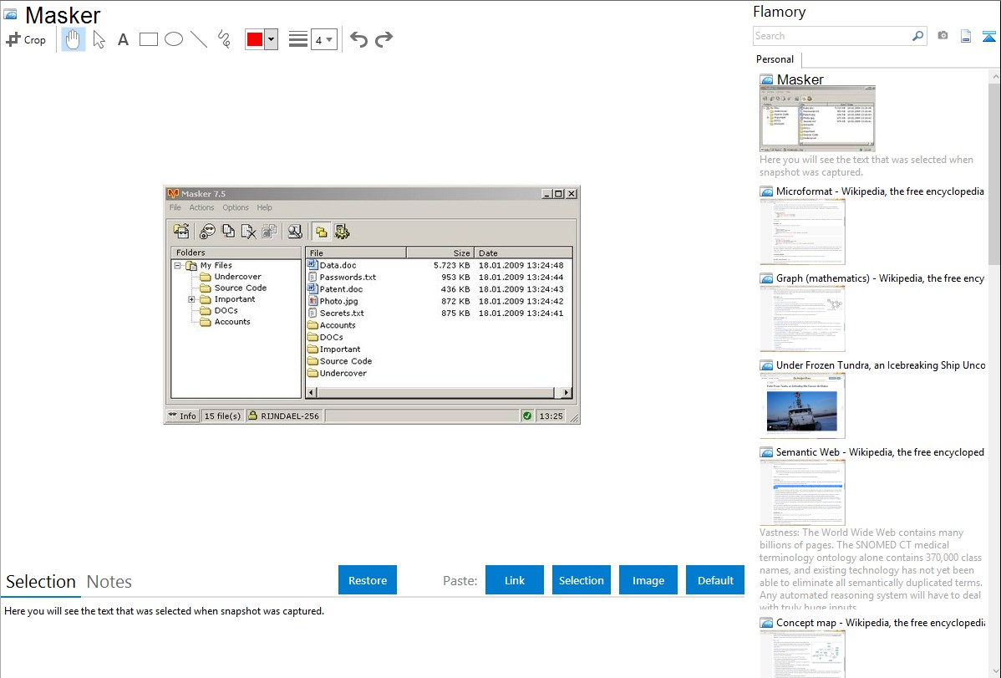Viewport: 1001px width, 678px height.
Task: Collapse the My Files tree node
Action: click(x=177, y=265)
